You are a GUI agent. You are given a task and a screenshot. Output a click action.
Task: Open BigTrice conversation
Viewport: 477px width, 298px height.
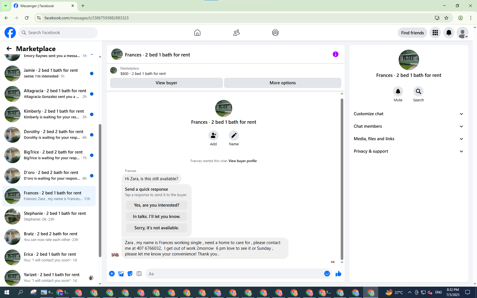pos(49,155)
